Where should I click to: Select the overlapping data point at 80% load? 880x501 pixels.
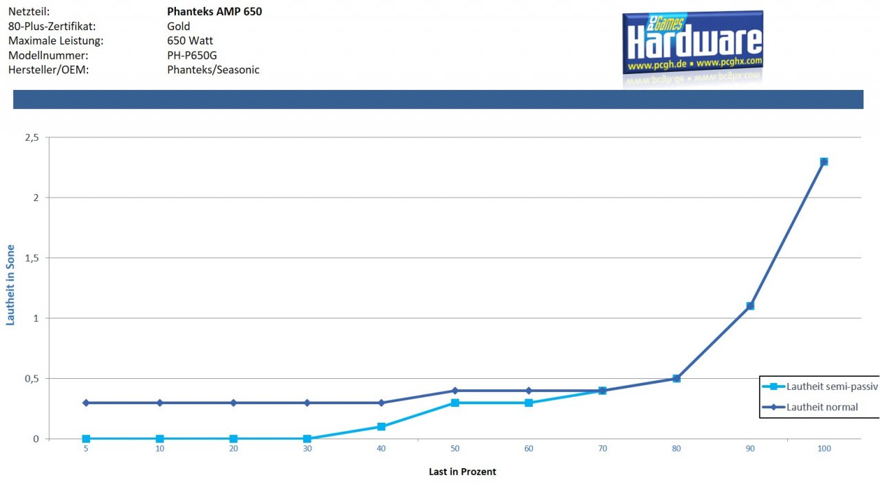click(x=676, y=378)
